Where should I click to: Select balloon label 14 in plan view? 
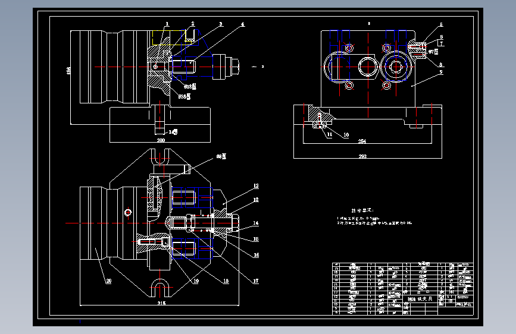pyautogui.click(x=256, y=223)
